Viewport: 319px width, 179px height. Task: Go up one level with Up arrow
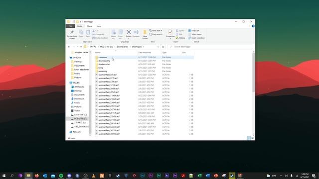81,47
